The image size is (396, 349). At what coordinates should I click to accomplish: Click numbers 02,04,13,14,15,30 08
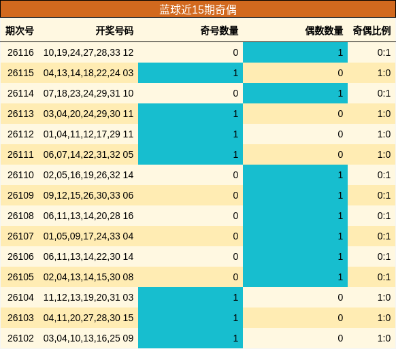click(88, 277)
